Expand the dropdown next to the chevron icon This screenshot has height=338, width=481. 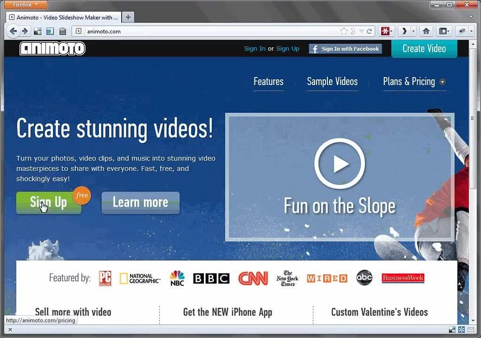[x=413, y=31]
